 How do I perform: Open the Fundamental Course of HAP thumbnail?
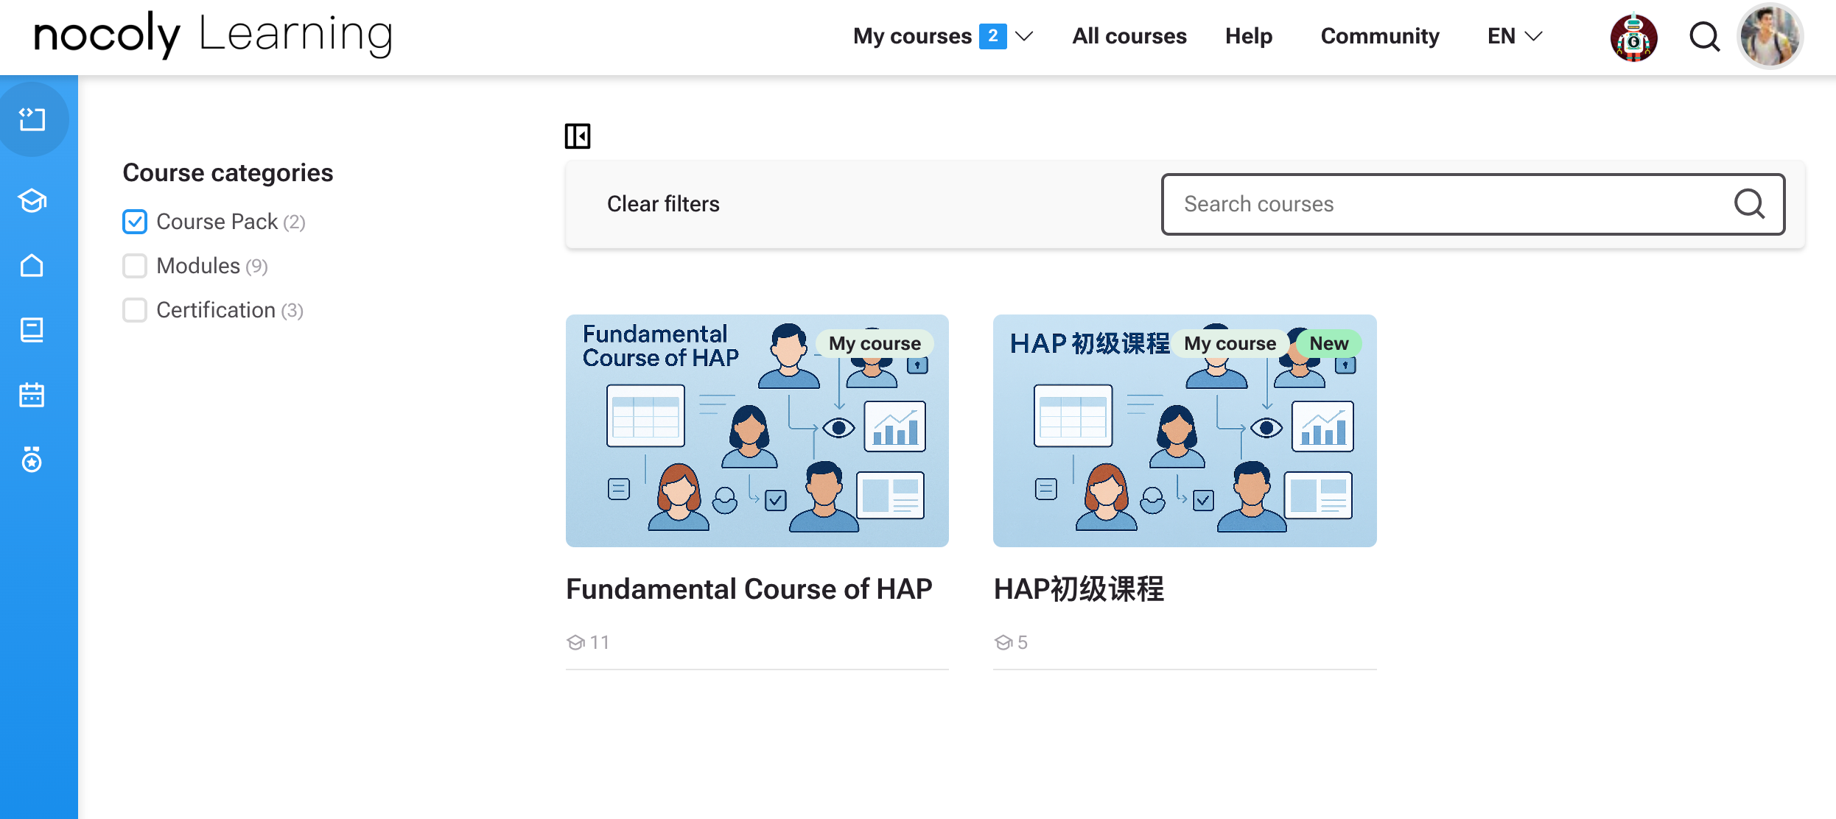point(757,431)
